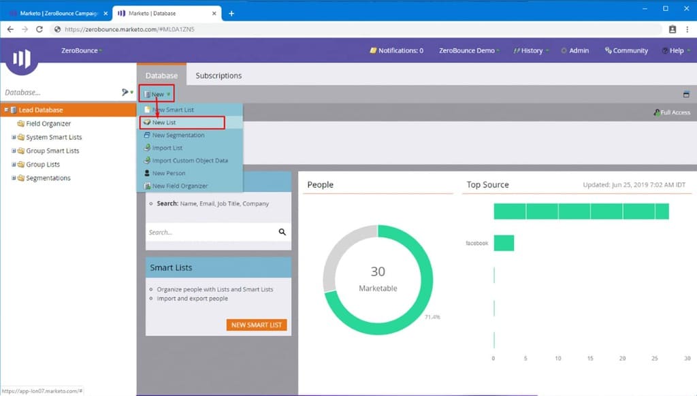Select System Smart Lists tree item
Image resolution: width=697 pixels, height=396 pixels.
tap(54, 137)
